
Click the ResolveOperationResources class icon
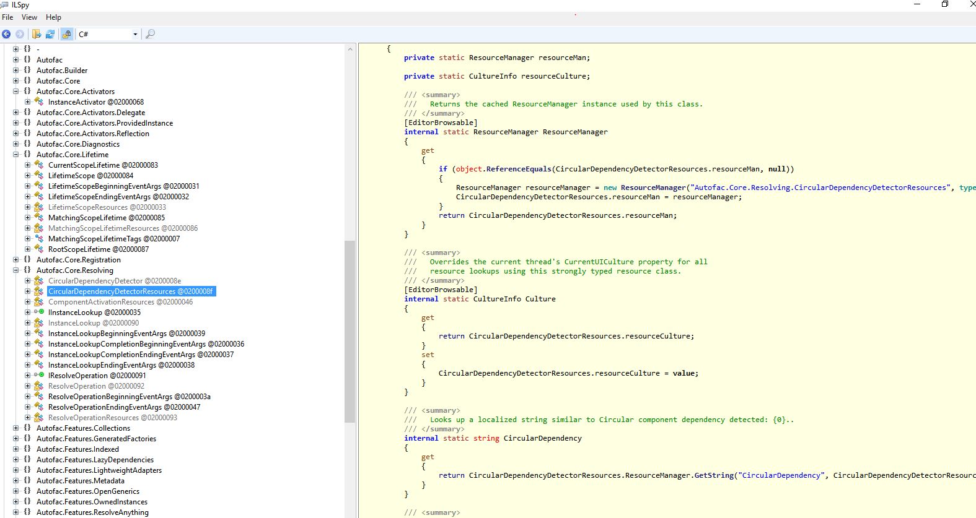tap(39, 418)
